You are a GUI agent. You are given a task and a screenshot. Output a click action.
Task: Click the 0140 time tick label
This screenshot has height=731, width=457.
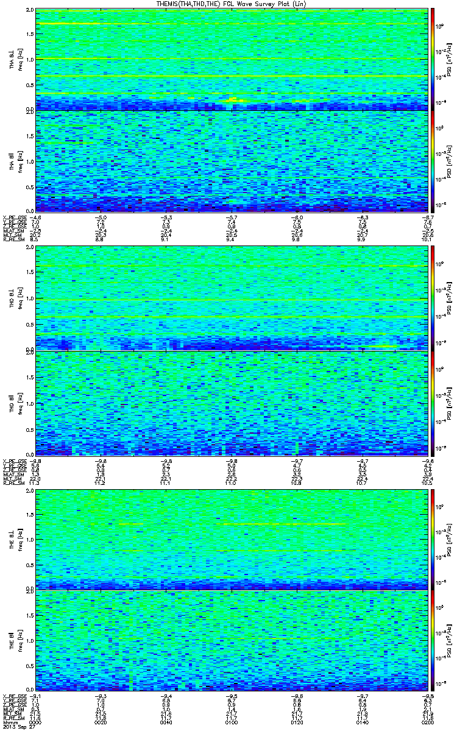point(361,722)
